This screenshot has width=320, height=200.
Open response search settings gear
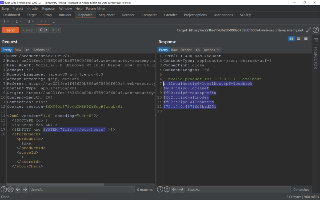pos(167,189)
